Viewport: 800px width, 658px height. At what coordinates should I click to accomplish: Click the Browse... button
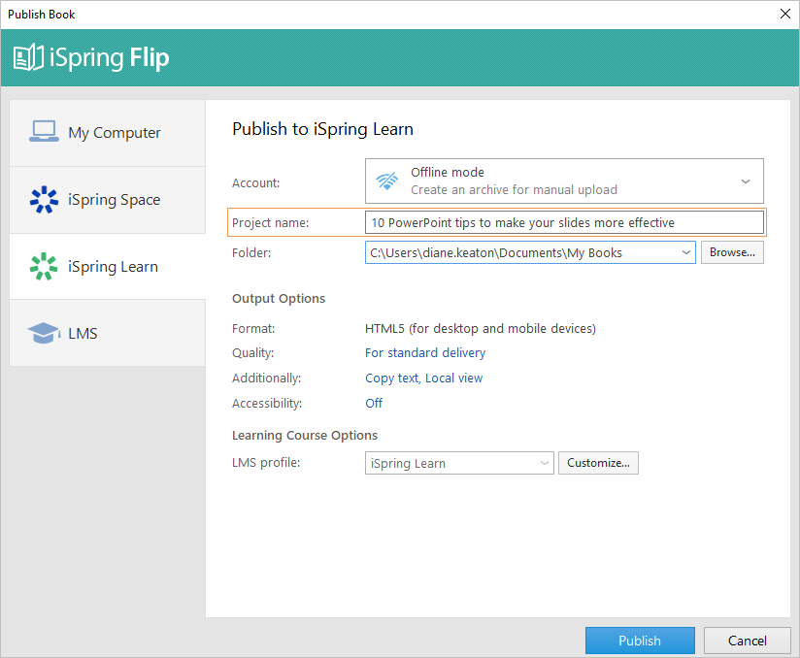(732, 252)
